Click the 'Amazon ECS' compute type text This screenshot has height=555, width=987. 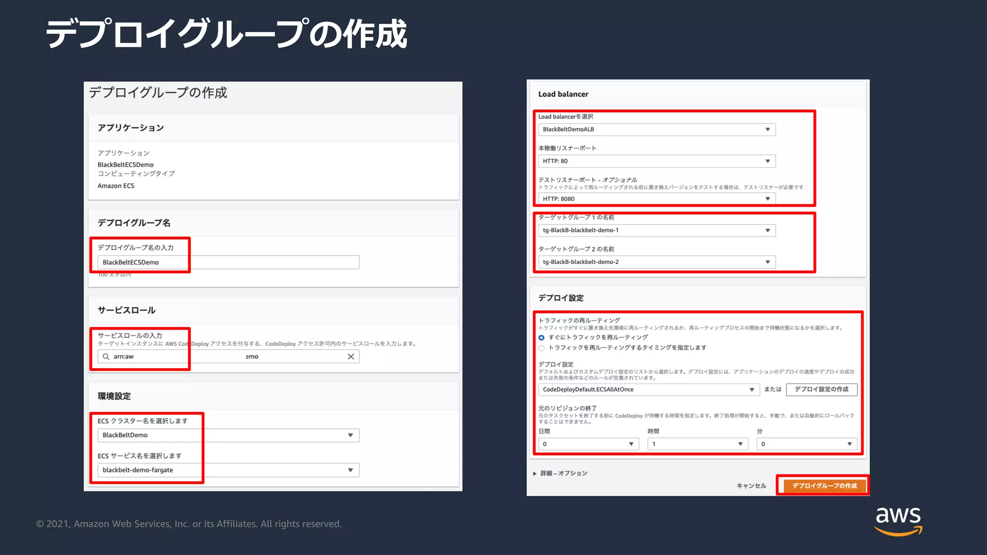coord(116,186)
